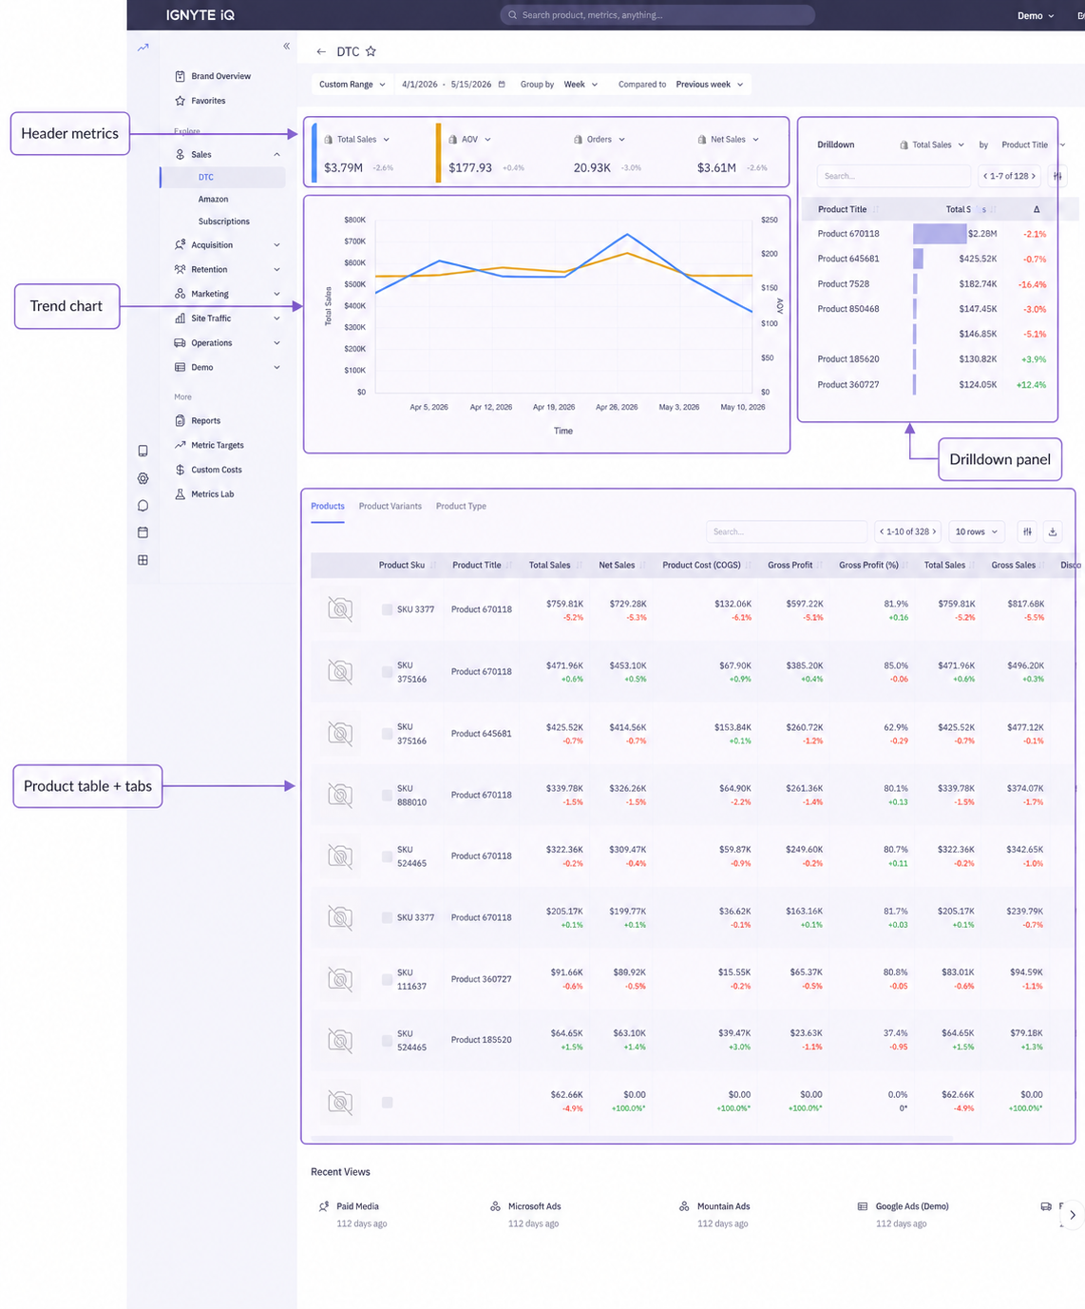Open Google Ads (Demo) recent view

pyautogui.click(x=911, y=1206)
